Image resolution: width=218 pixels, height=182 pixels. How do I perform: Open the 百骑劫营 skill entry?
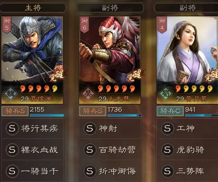(x=110, y=150)
